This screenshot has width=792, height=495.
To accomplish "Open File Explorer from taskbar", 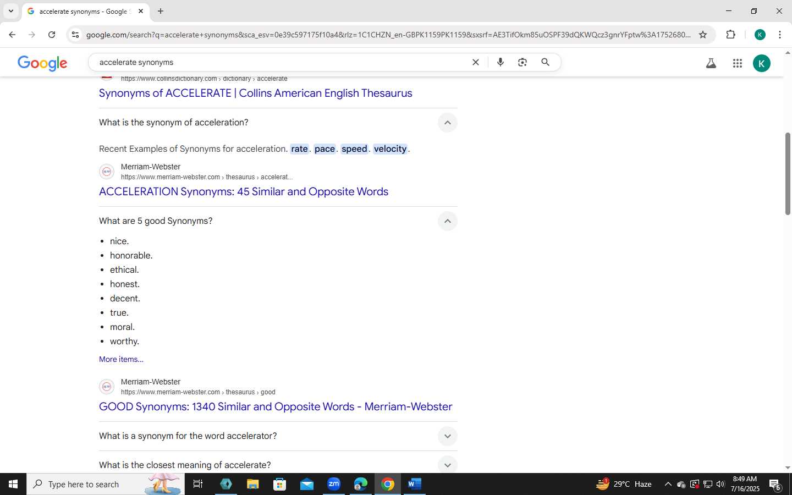I will [x=252, y=484].
